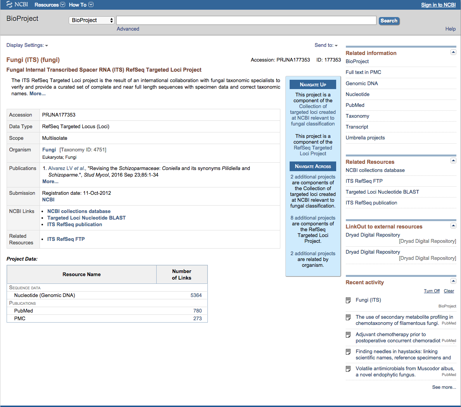Open the BioProject database selector dropdown
The height and width of the screenshot is (407, 461).
[x=92, y=20]
